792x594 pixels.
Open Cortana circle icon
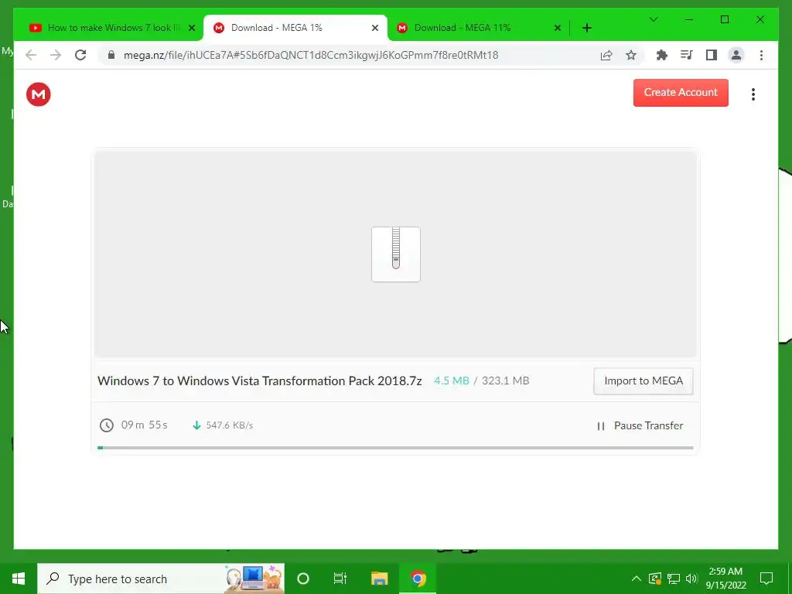pos(303,579)
